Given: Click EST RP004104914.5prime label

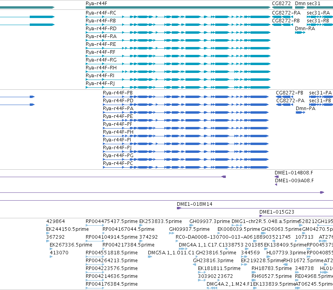Looking at the screenshot, I should tap(112, 237).
